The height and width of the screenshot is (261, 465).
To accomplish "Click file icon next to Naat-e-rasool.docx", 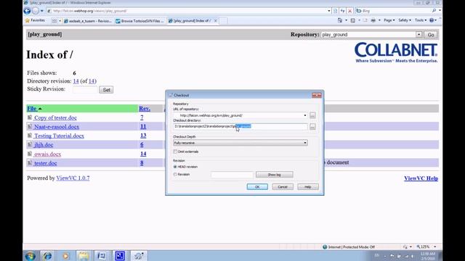I will coord(30,126).
